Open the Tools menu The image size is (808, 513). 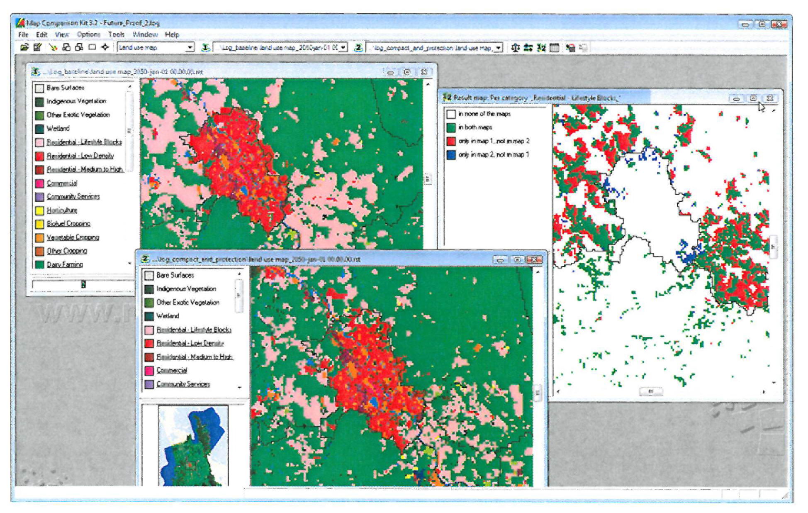point(116,34)
